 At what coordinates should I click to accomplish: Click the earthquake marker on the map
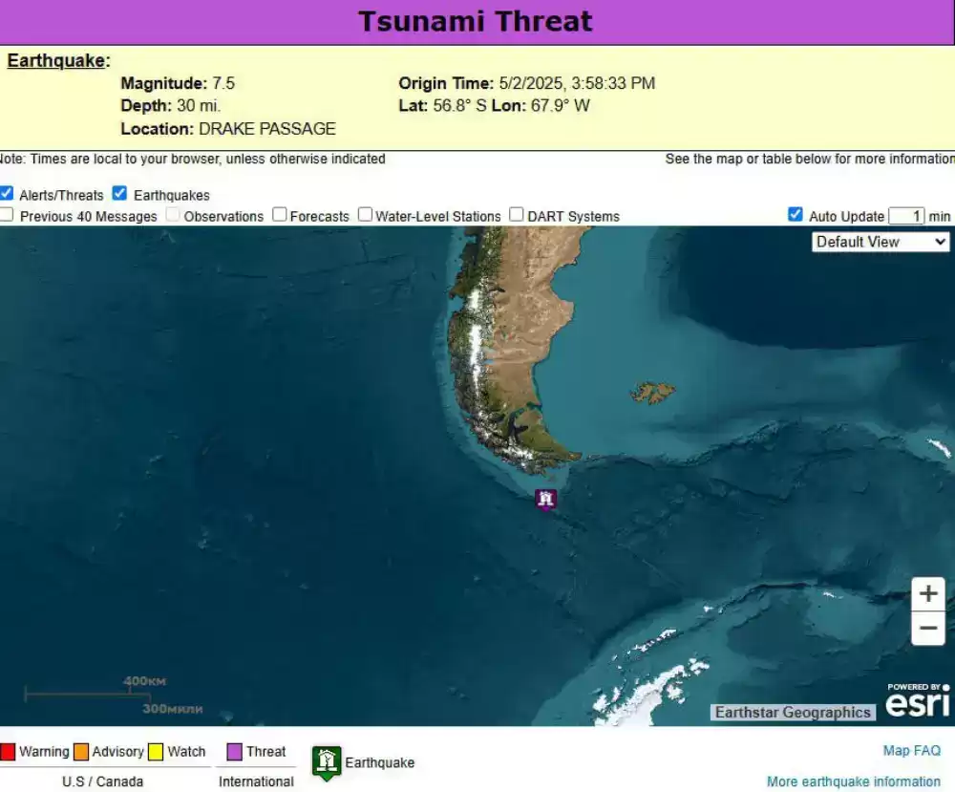click(545, 499)
